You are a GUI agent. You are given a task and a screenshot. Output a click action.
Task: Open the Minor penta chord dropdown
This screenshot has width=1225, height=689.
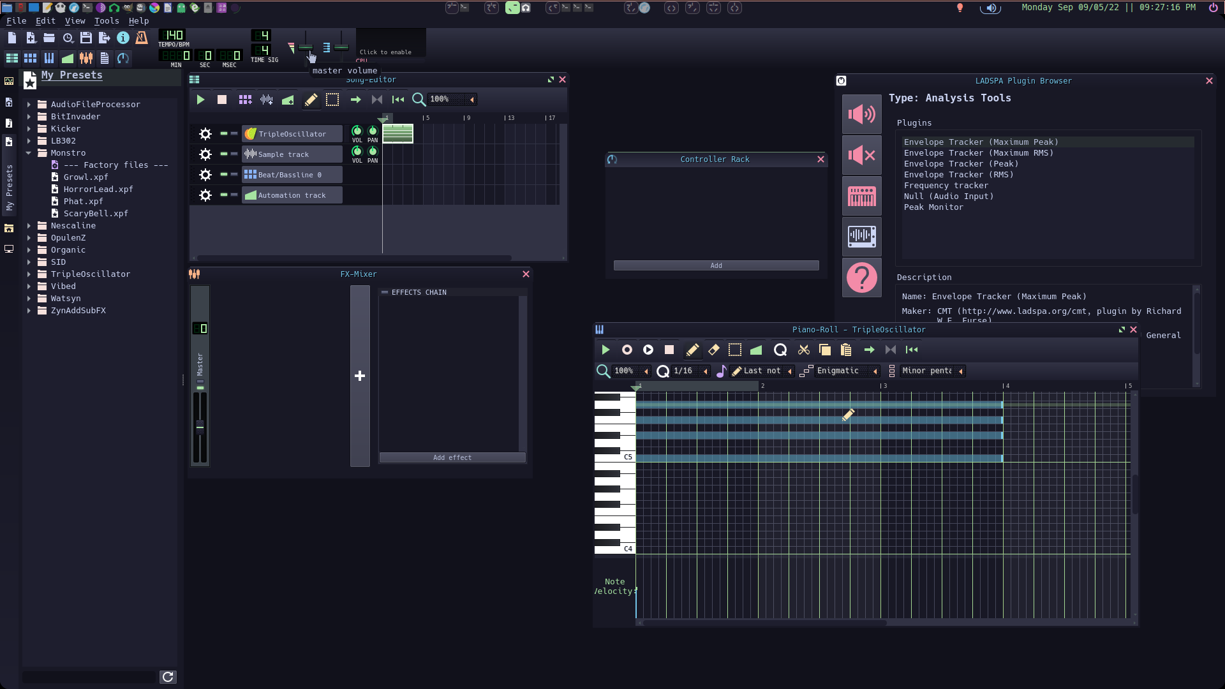932,371
